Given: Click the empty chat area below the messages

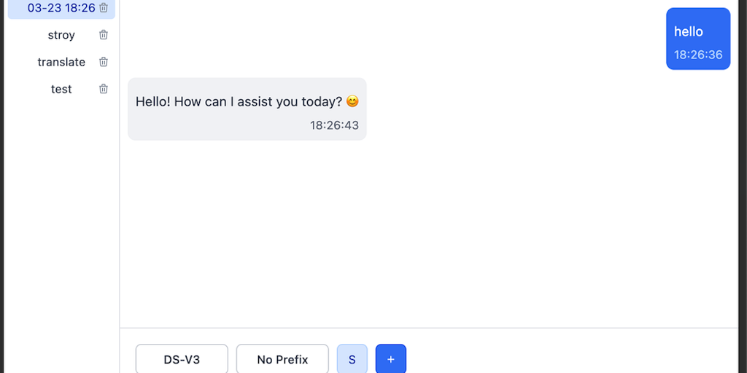Looking at the screenshot, I should click(429, 233).
